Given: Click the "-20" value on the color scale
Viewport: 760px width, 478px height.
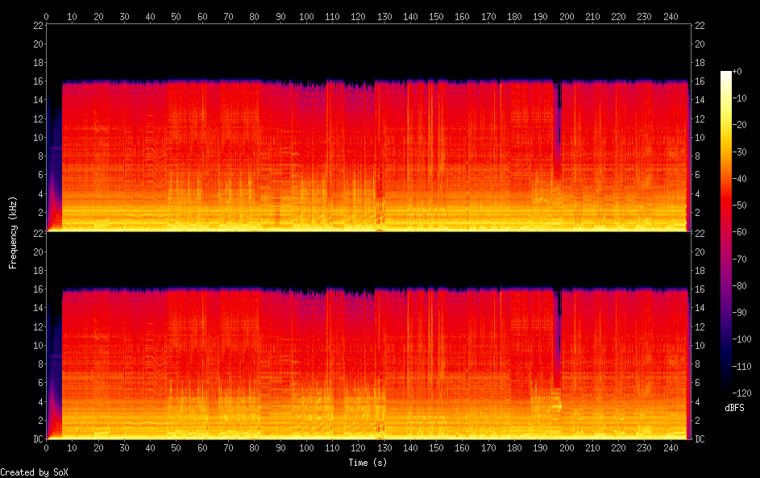Looking at the screenshot, I should (740, 125).
